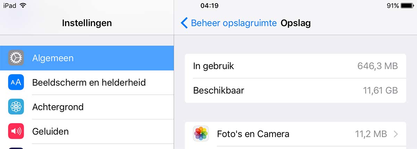This screenshot has width=417, height=149.
Task: Tap the Algemeen gear icon
Action: pos(16,58)
